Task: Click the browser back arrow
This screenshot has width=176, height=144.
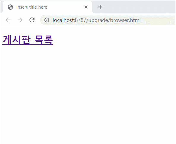Action: point(8,20)
